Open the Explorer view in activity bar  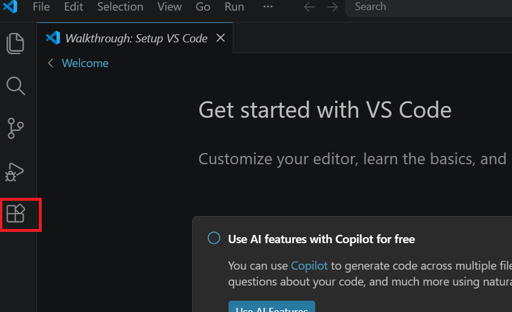(15, 44)
